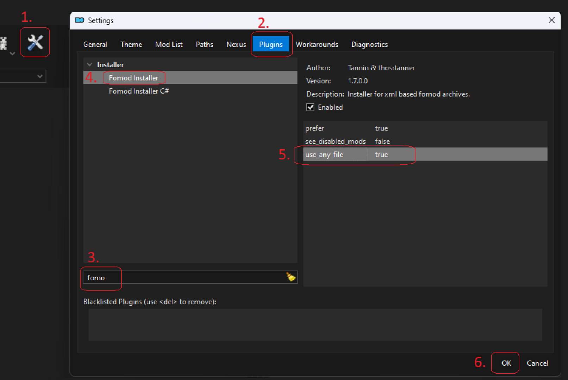
Task: Open the Mod List tab
Action: [169, 44]
